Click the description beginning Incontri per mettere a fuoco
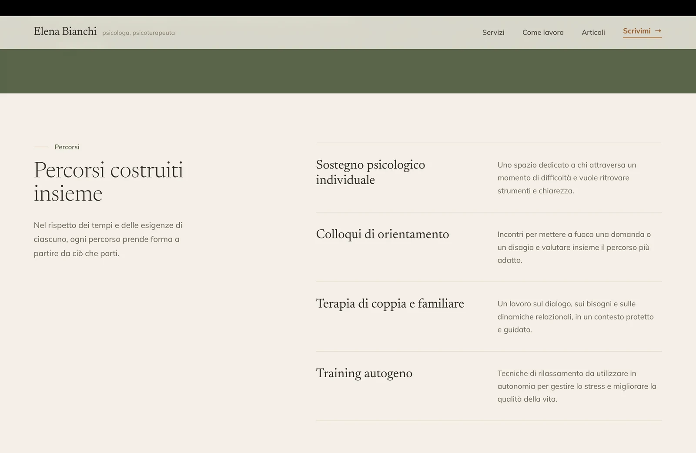Image resolution: width=696 pixels, height=453 pixels. pos(574,247)
